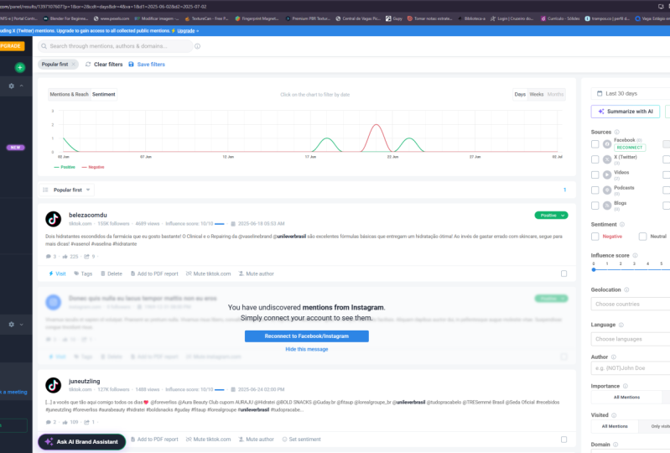Click the Sources info icon
670x453 pixels.
point(616,132)
